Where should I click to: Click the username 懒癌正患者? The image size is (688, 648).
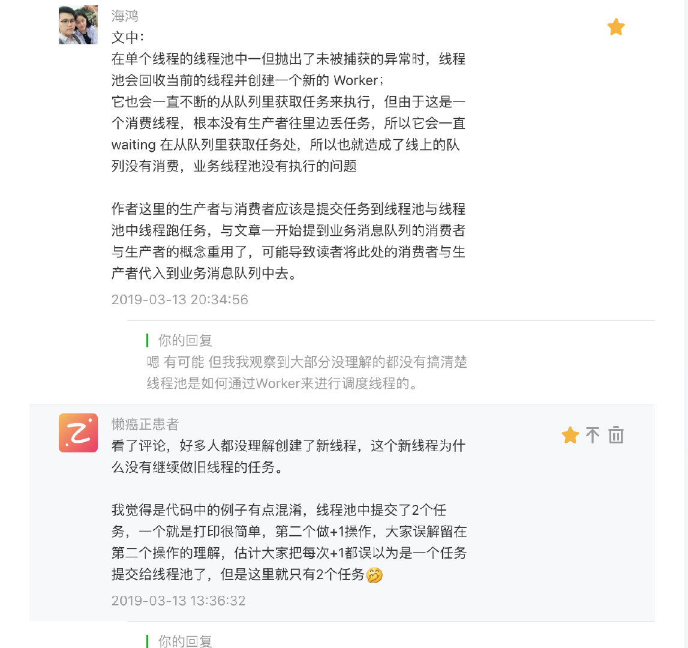(x=145, y=424)
